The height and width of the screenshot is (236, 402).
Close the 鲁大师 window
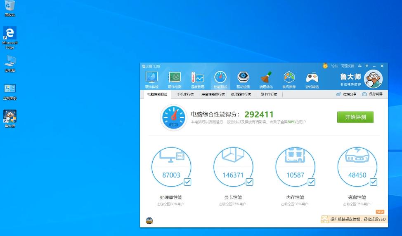click(x=382, y=66)
